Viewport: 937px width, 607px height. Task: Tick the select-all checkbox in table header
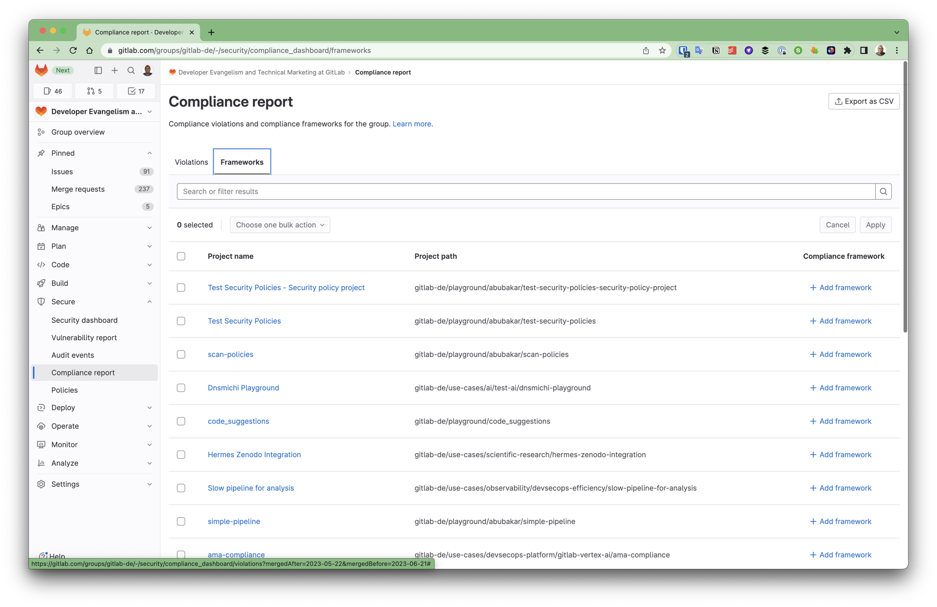coord(181,256)
